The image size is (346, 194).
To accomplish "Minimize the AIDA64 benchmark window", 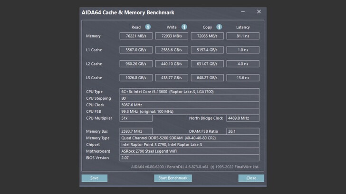I will pos(243,12).
